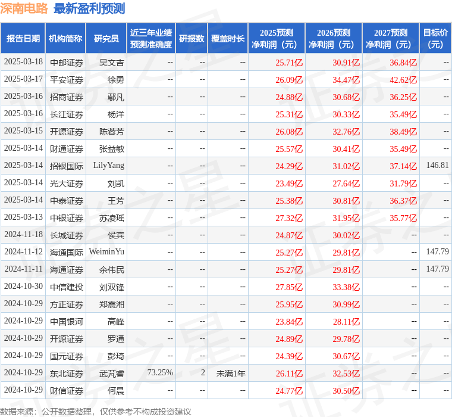Select the 2027预测净利润 column header
452x417 pixels.
click(x=391, y=38)
